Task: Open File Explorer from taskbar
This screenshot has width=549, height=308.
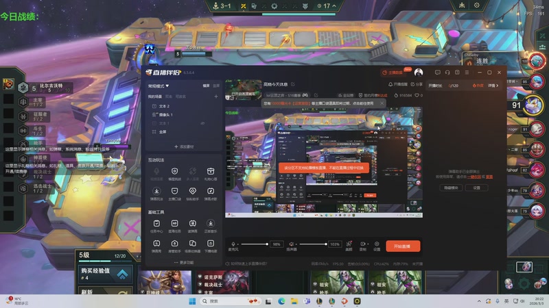Action: click(x=294, y=301)
